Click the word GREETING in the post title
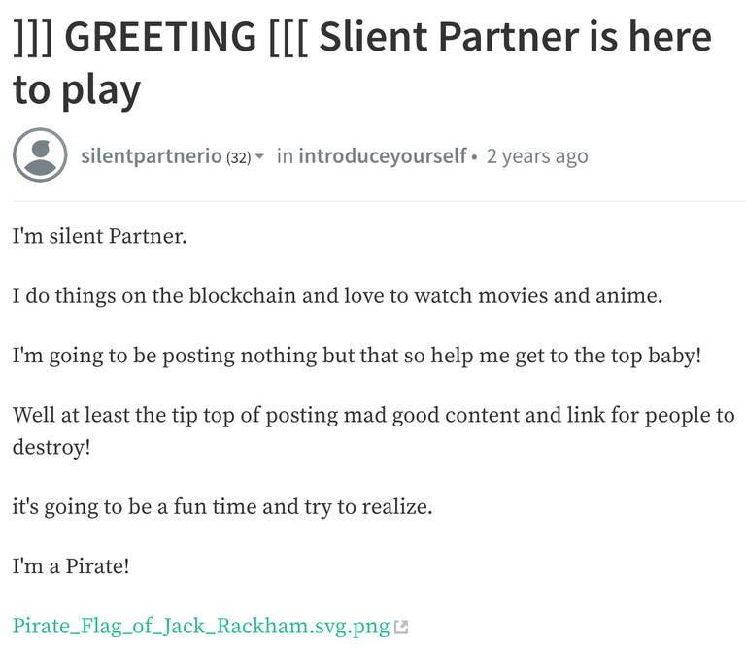The height and width of the screenshot is (648, 746). tap(160, 37)
